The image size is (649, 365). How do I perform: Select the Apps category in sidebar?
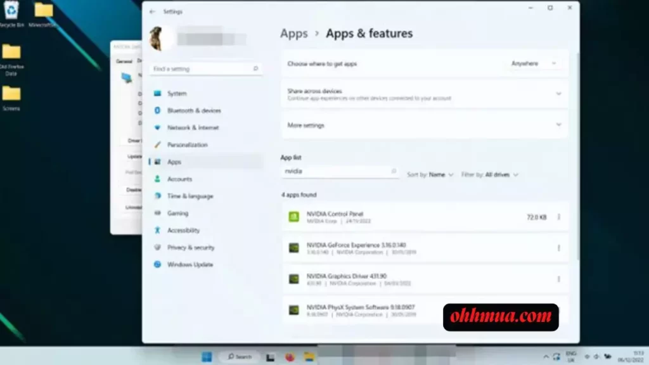click(x=206, y=162)
